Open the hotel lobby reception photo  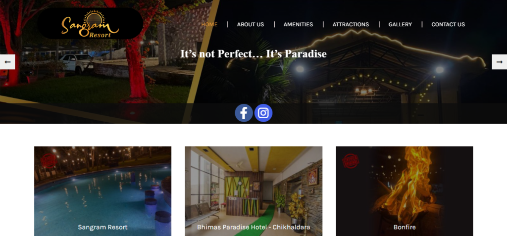[x=253, y=191]
